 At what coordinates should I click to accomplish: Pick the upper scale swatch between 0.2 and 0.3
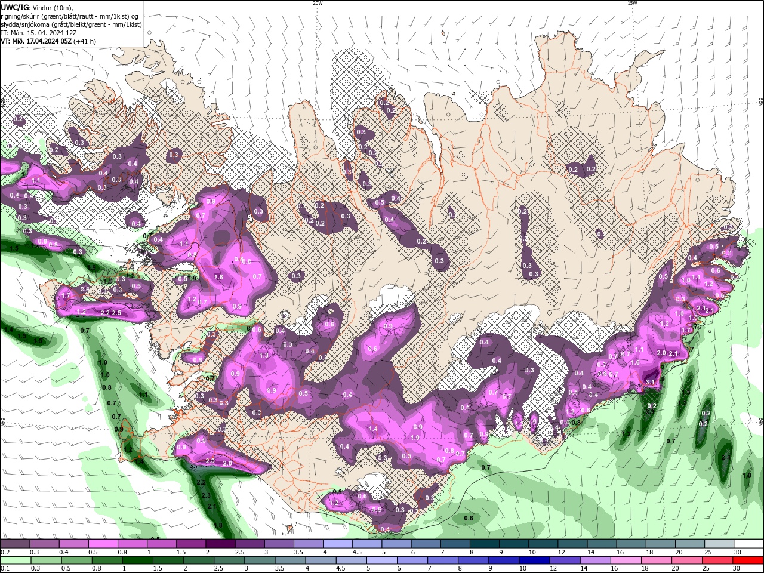click(x=15, y=544)
